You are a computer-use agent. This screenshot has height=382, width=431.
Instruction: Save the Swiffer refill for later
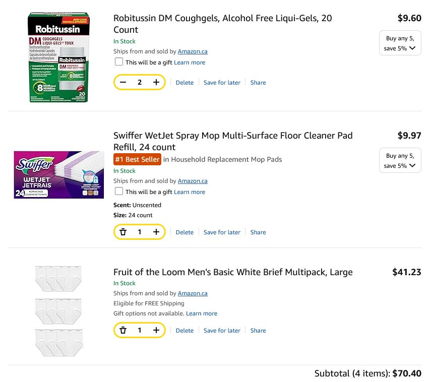222,232
